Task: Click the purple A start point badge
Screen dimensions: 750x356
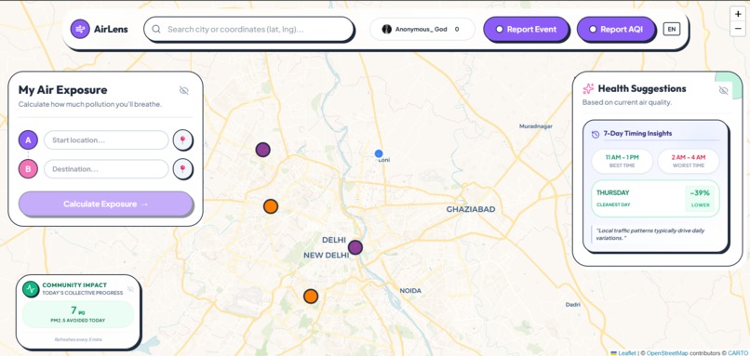Action: pos(28,140)
